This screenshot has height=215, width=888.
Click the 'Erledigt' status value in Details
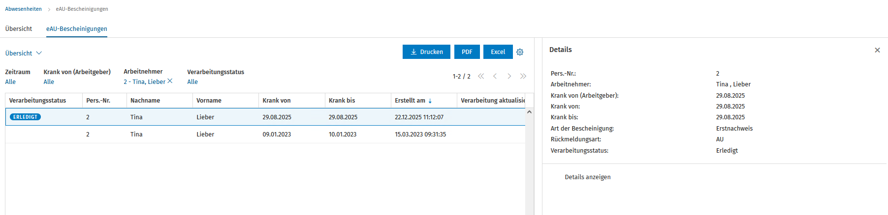(727, 151)
